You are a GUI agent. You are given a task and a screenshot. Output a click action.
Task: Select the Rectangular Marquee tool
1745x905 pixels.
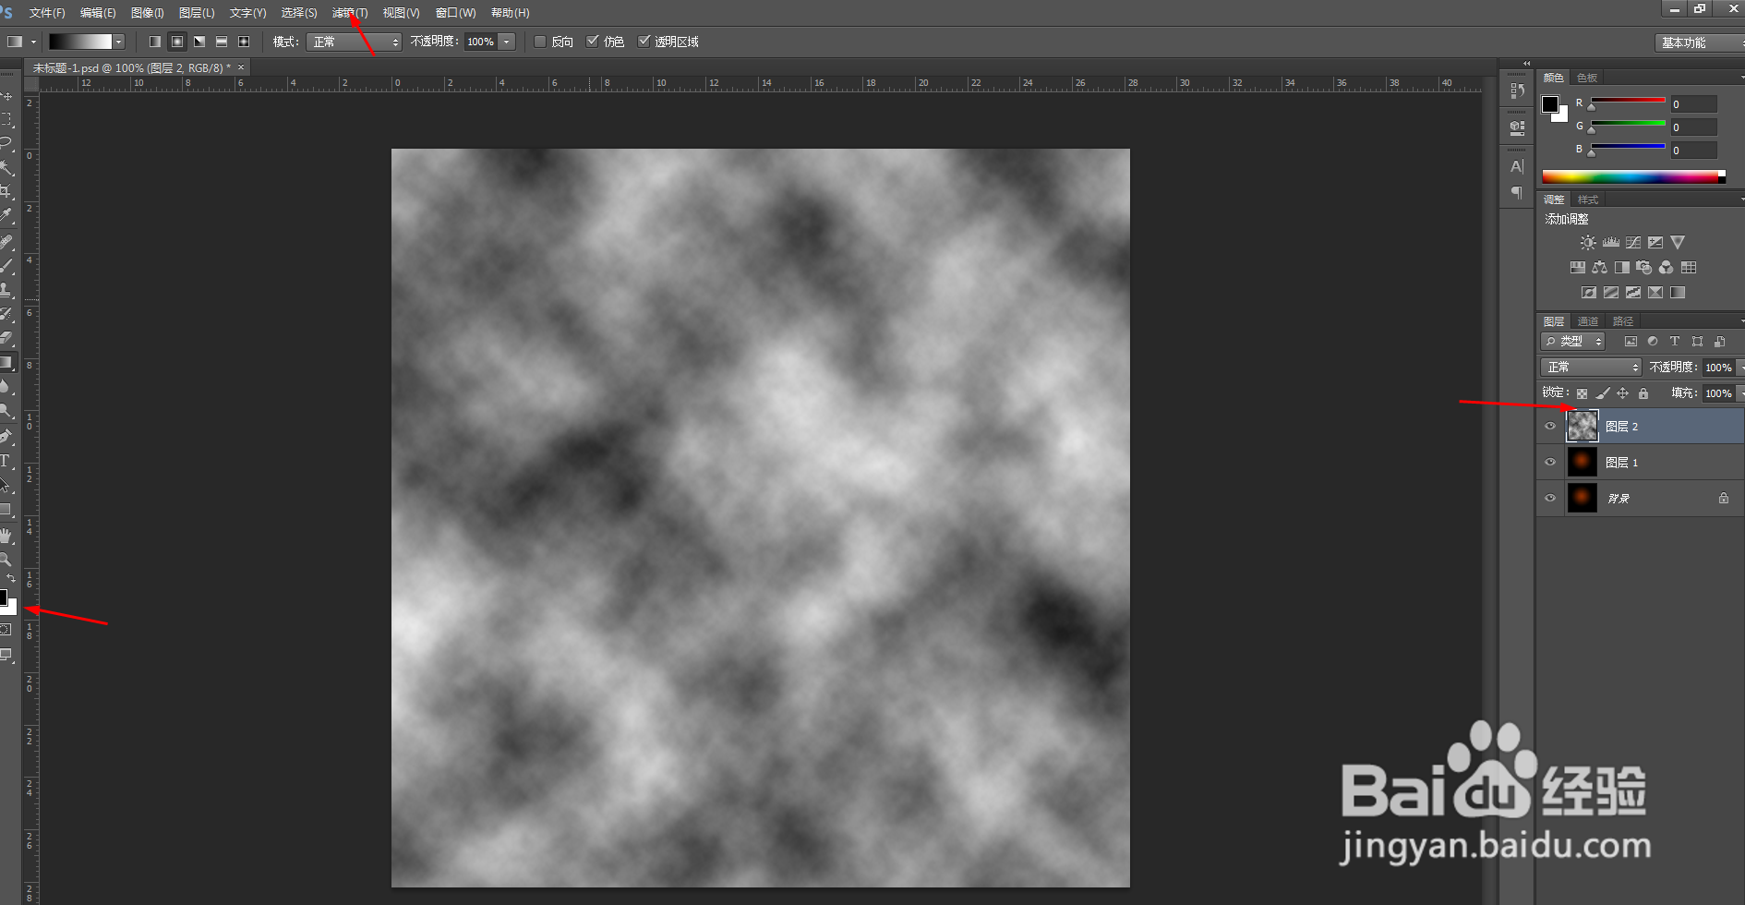6,120
